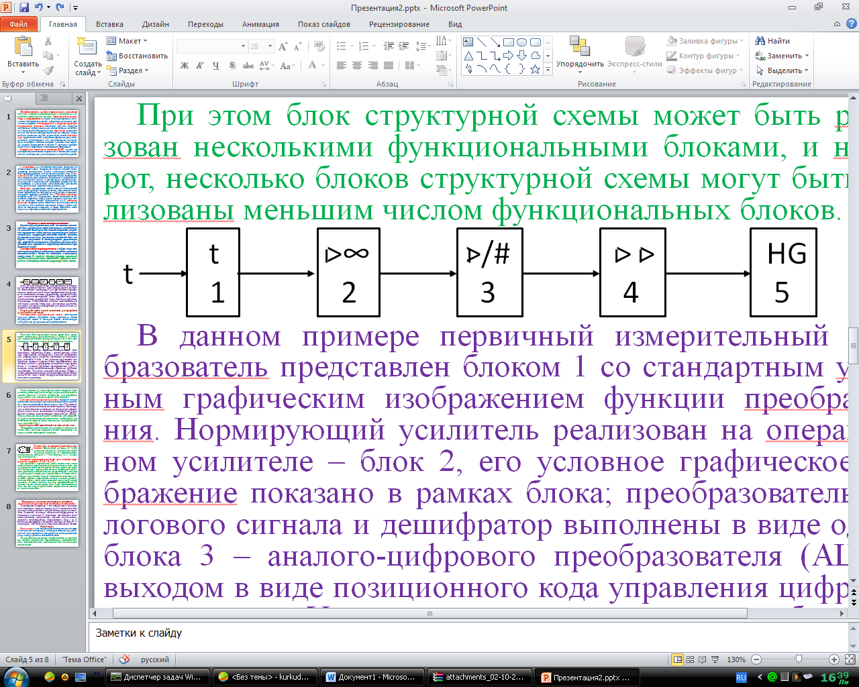
Task: Click the Cut scissors icon
Action: [x=48, y=41]
